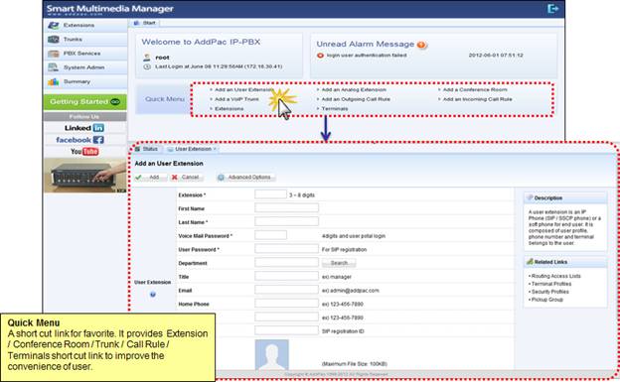Click the First Name input field
Screen dimensions: 620x382
point(286,207)
